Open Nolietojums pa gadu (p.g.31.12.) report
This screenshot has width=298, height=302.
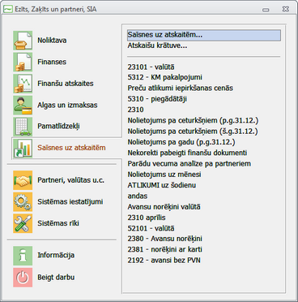(181, 142)
